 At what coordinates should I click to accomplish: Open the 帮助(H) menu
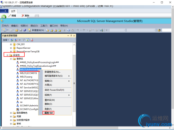coord(64,26)
